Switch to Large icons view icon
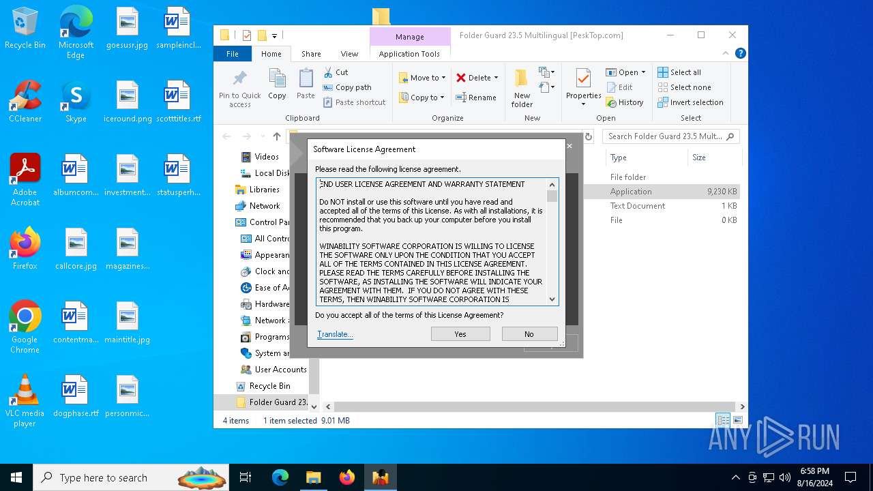The image size is (873, 491). click(x=737, y=421)
